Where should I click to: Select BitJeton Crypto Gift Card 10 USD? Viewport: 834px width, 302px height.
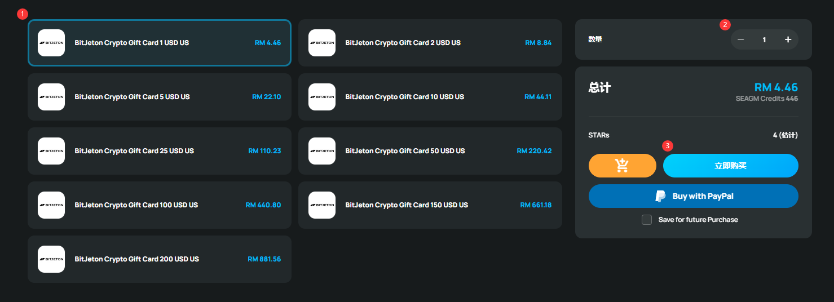pos(430,97)
